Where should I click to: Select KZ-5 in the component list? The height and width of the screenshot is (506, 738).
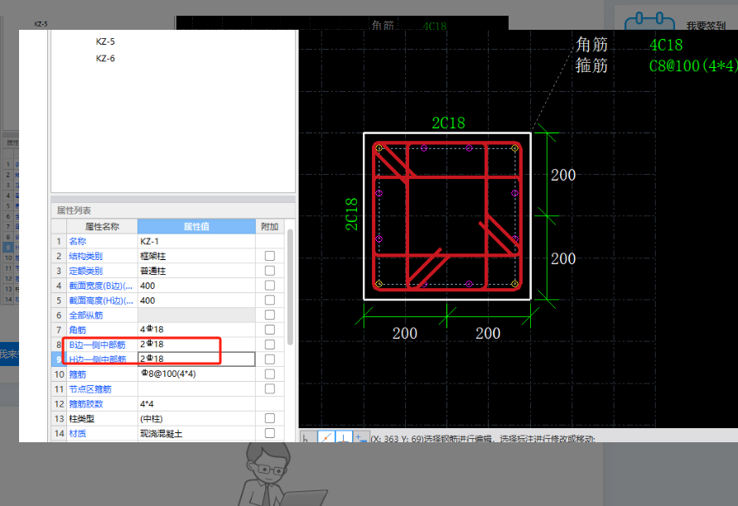[x=105, y=41]
